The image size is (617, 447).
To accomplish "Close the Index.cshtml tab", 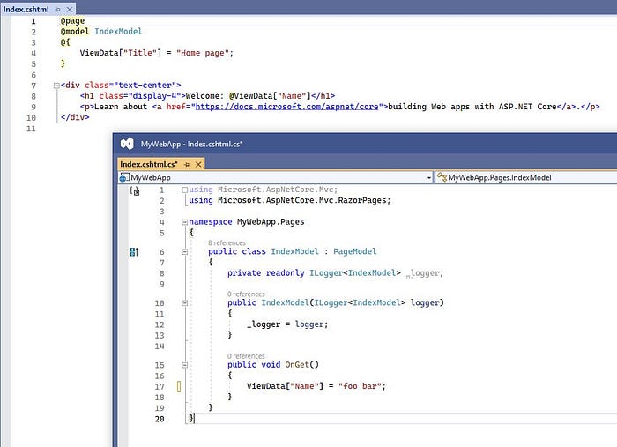I will [x=70, y=9].
